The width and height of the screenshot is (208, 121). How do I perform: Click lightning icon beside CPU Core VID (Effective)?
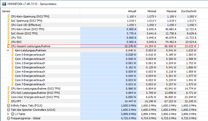(9, 25)
